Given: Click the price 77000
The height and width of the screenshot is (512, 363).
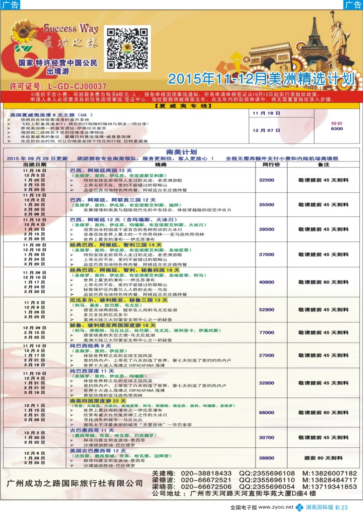Looking at the screenshot, I should click(266, 332).
